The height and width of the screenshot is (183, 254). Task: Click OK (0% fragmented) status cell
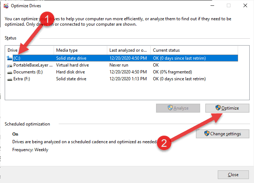172,72
